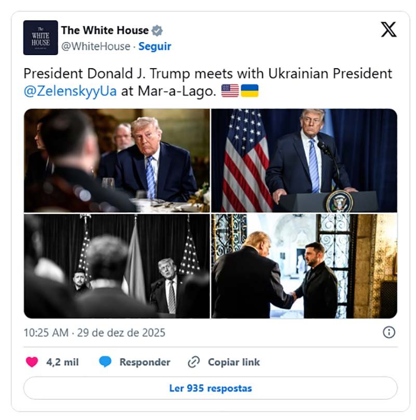416x420 pixels.
Task: Open the handshake photo thumbnail
Action: pos(304,266)
